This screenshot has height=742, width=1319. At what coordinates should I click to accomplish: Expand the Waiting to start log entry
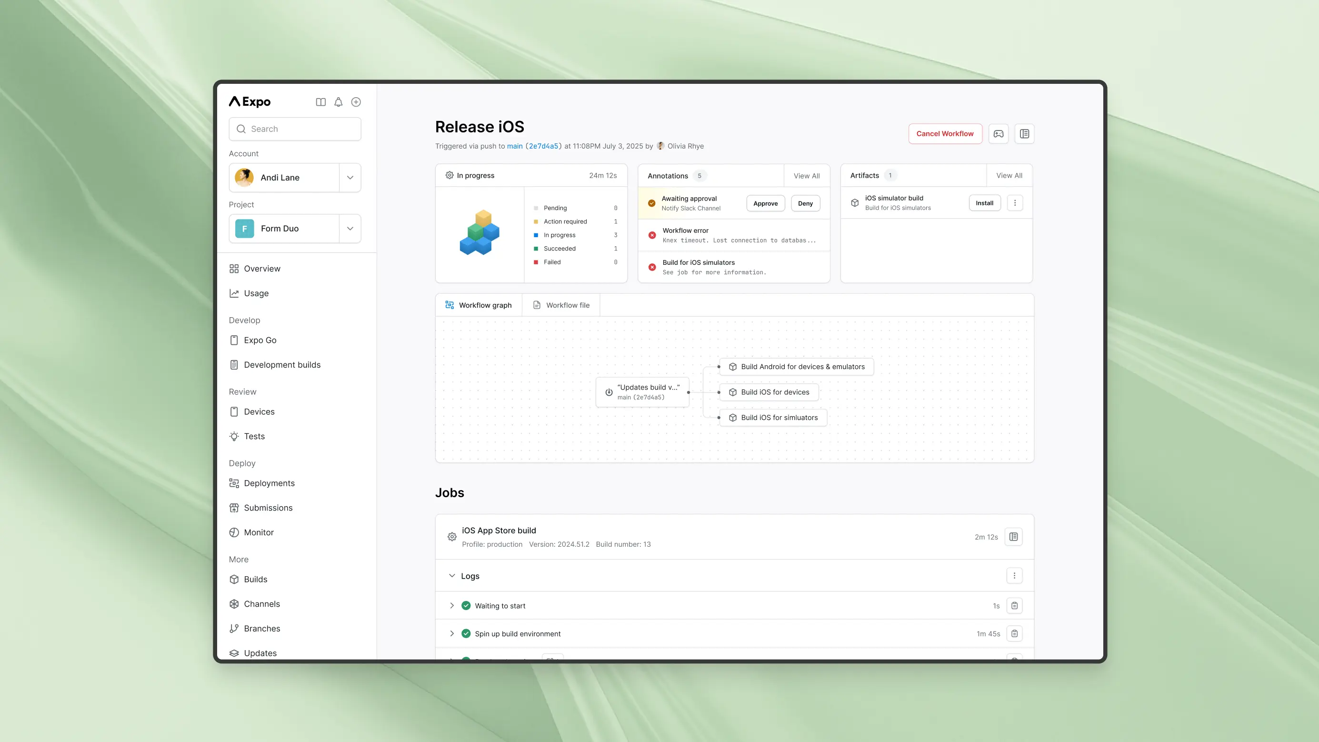tap(451, 606)
